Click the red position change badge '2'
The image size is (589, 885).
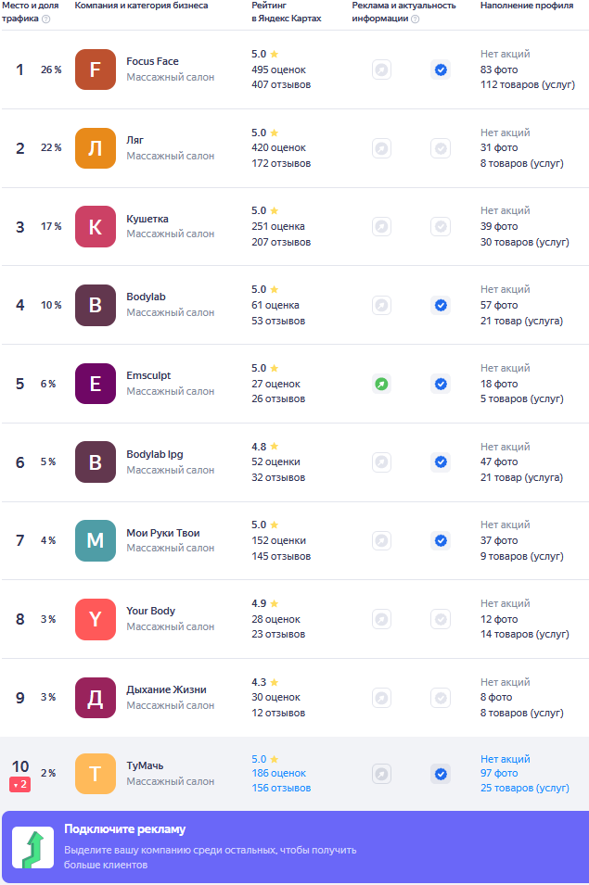pos(19,785)
